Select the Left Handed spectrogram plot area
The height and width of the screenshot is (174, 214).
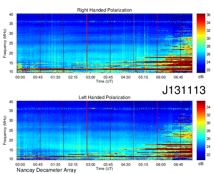[104, 130]
